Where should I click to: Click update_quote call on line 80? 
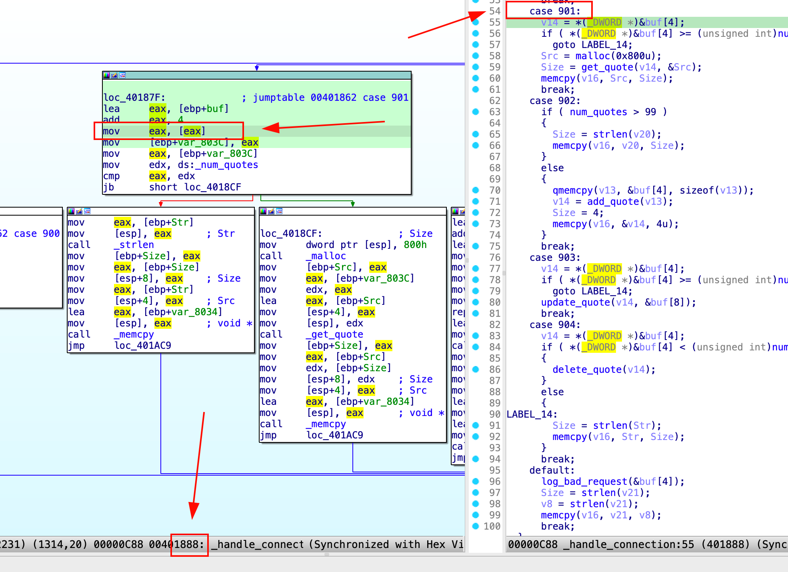[x=575, y=302]
